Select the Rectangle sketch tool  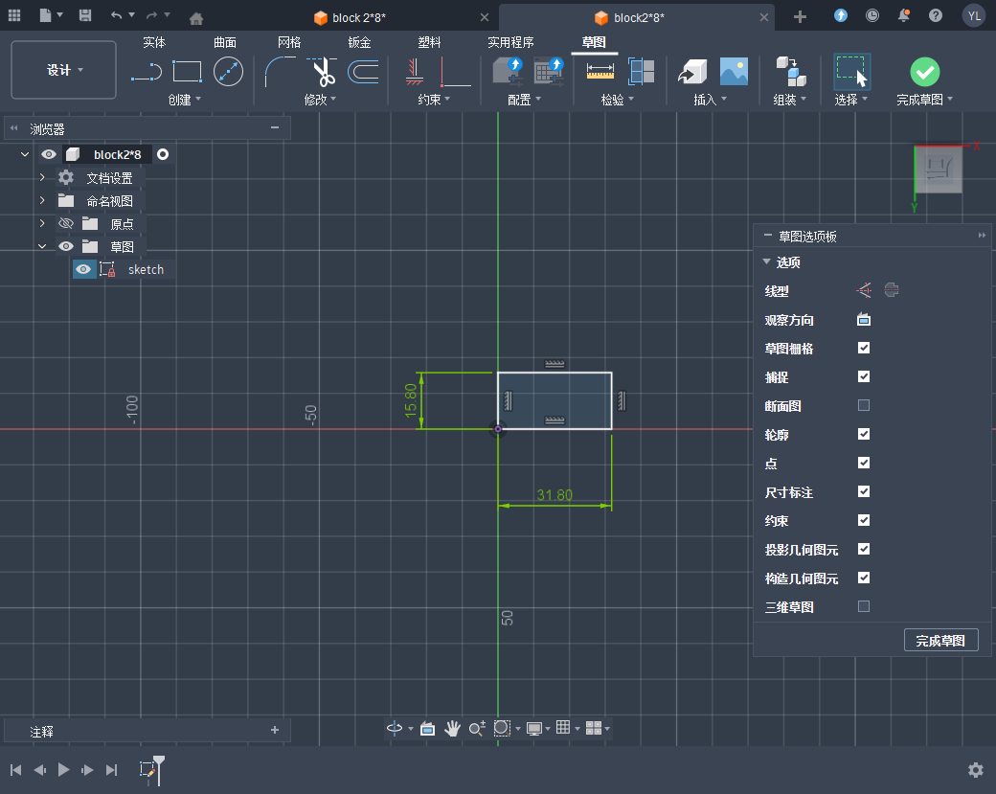[x=188, y=72]
